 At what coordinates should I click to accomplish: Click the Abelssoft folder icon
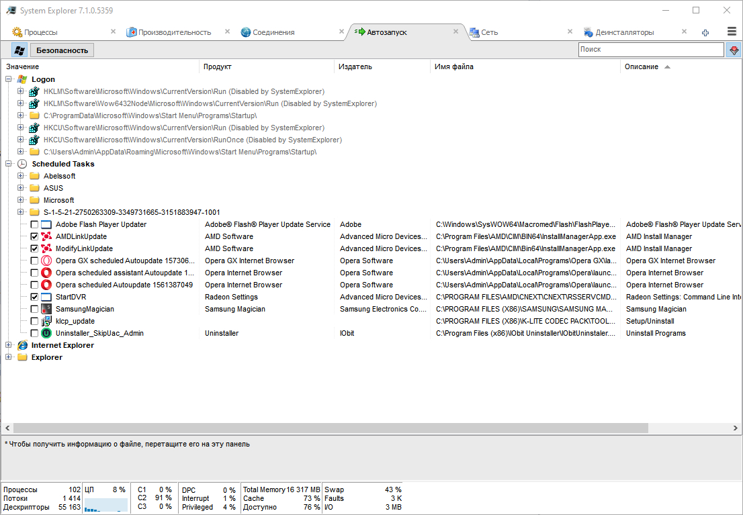pyautogui.click(x=34, y=176)
